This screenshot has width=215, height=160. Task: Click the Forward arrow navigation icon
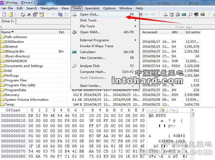153,14
